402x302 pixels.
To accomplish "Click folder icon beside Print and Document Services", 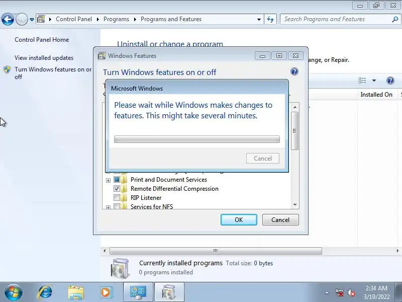I will pyautogui.click(x=124, y=179).
